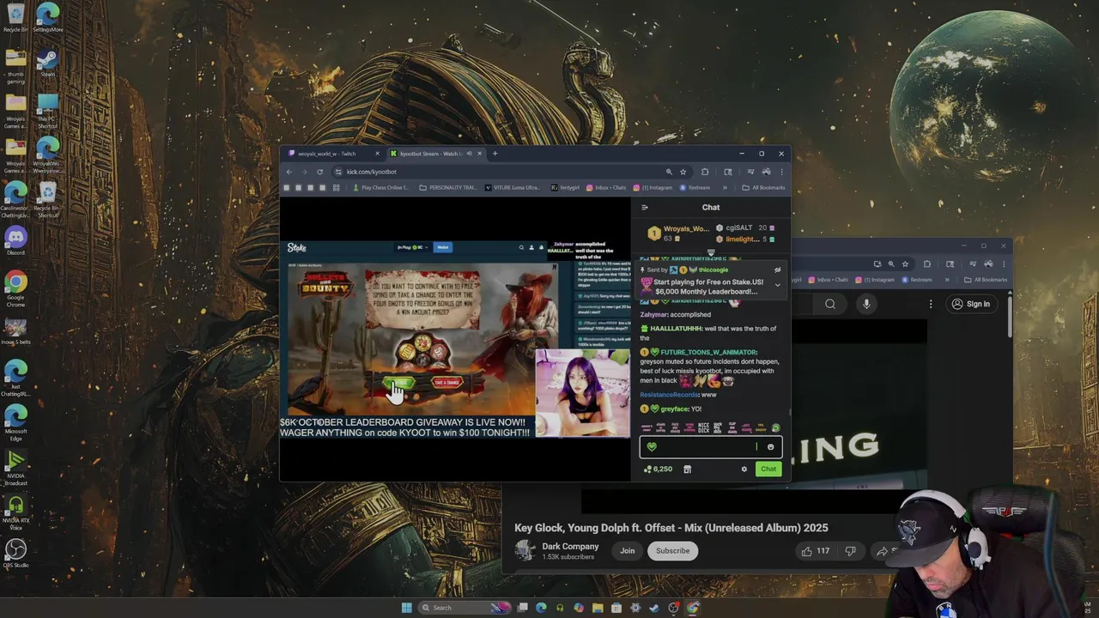Open Wallet button on Stake stream
Image resolution: width=1099 pixels, height=618 pixels.
(443, 247)
